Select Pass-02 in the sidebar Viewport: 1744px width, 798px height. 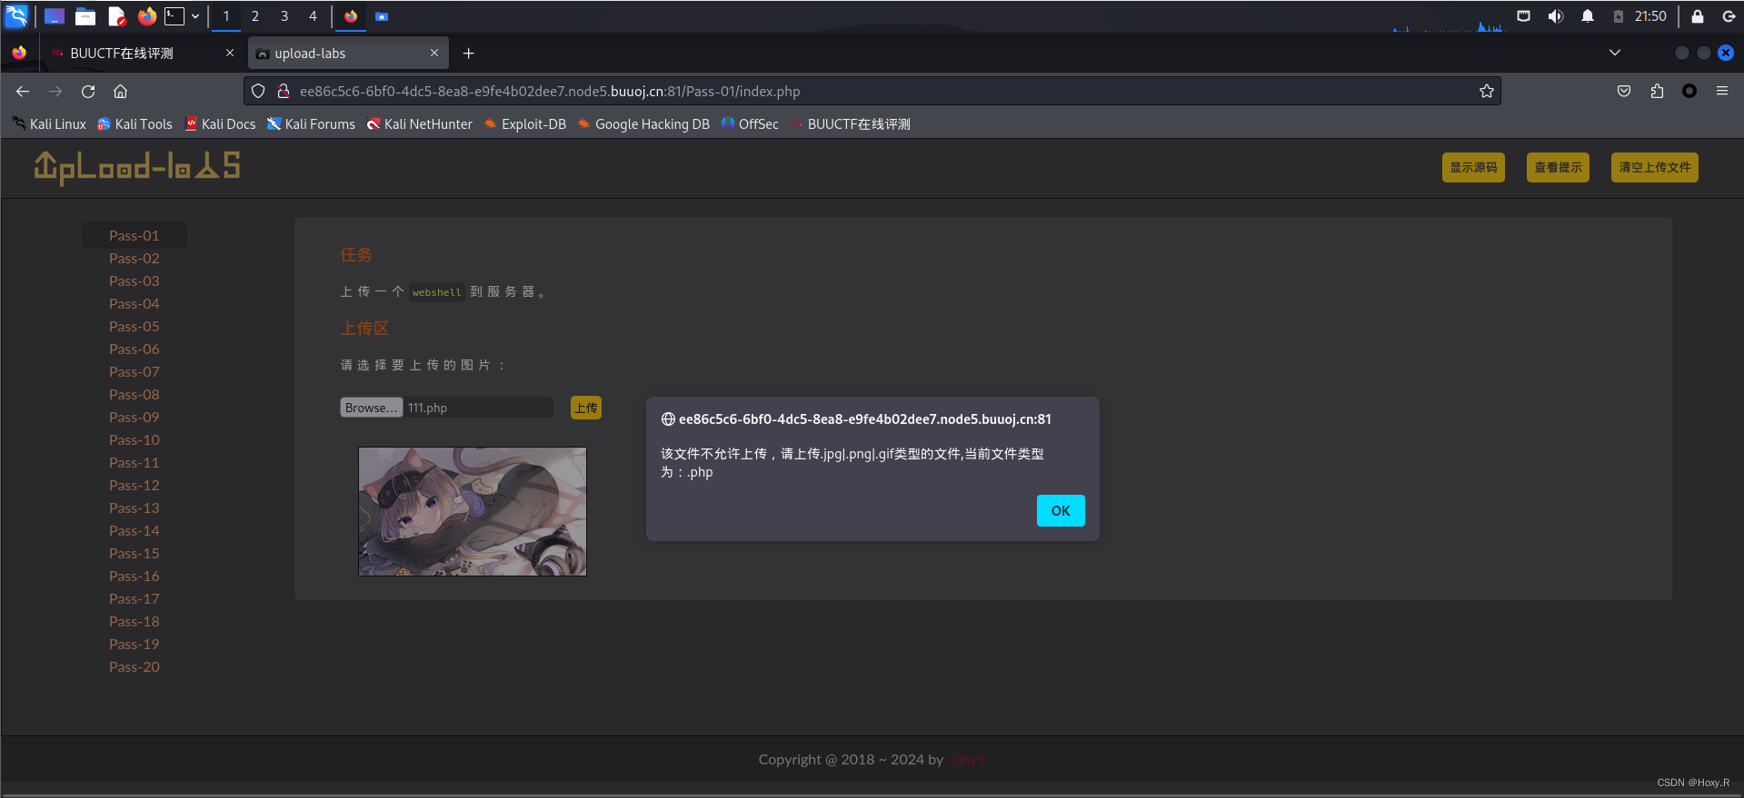click(135, 258)
